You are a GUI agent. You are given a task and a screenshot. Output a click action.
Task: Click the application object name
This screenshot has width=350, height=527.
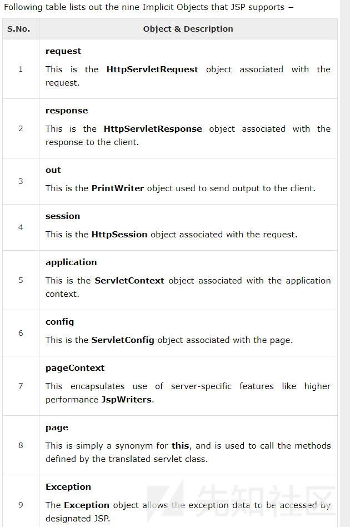click(71, 262)
